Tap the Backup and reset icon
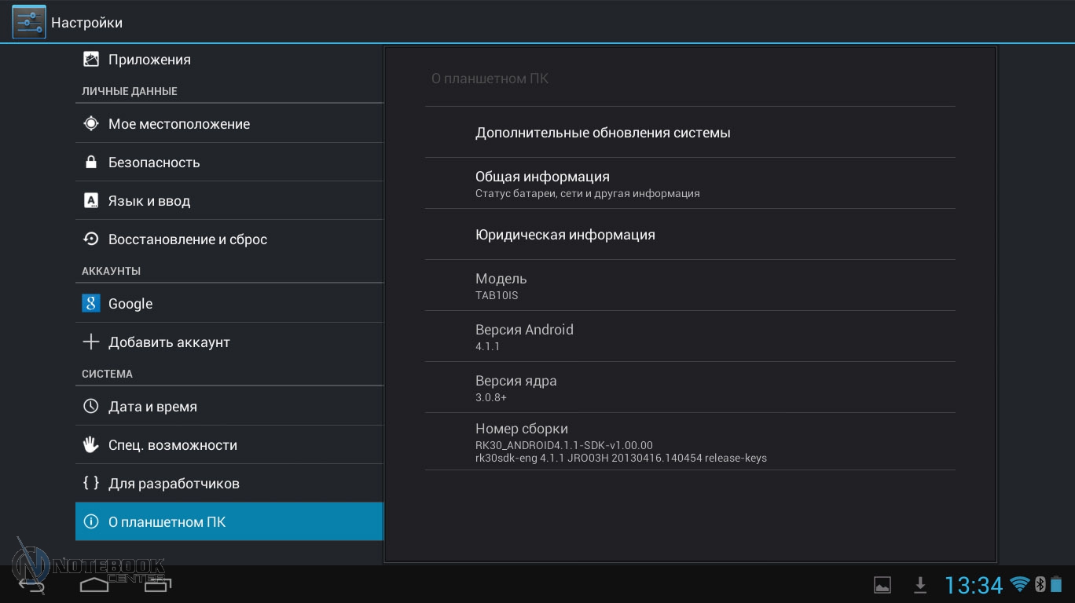 pos(91,239)
